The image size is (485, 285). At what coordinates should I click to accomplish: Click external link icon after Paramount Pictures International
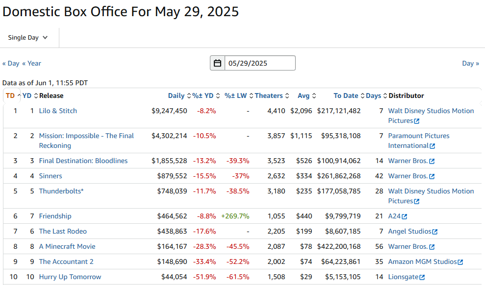(433, 146)
